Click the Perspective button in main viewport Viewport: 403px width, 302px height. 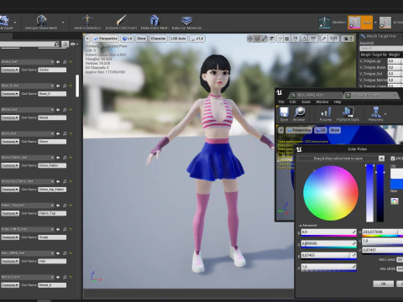tap(106, 39)
